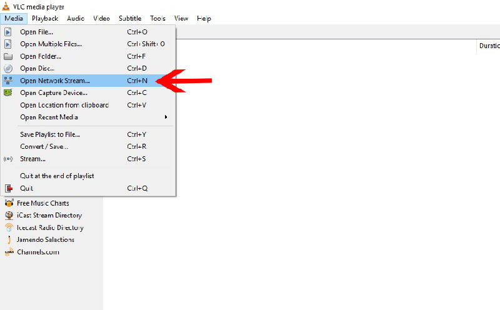Select Open Network Stream... entry

point(88,81)
